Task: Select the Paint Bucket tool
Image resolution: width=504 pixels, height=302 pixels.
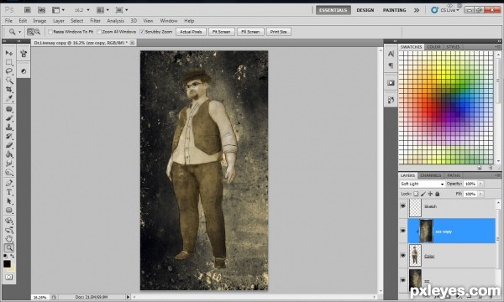Action: point(9,154)
